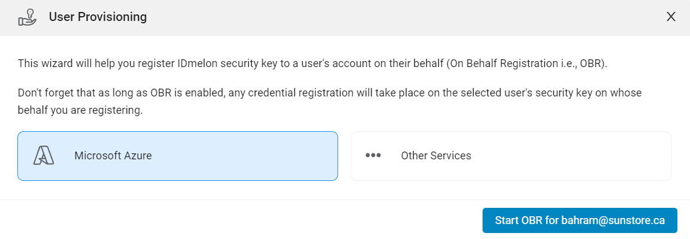Select the Other Services option card

[x=511, y=156]
